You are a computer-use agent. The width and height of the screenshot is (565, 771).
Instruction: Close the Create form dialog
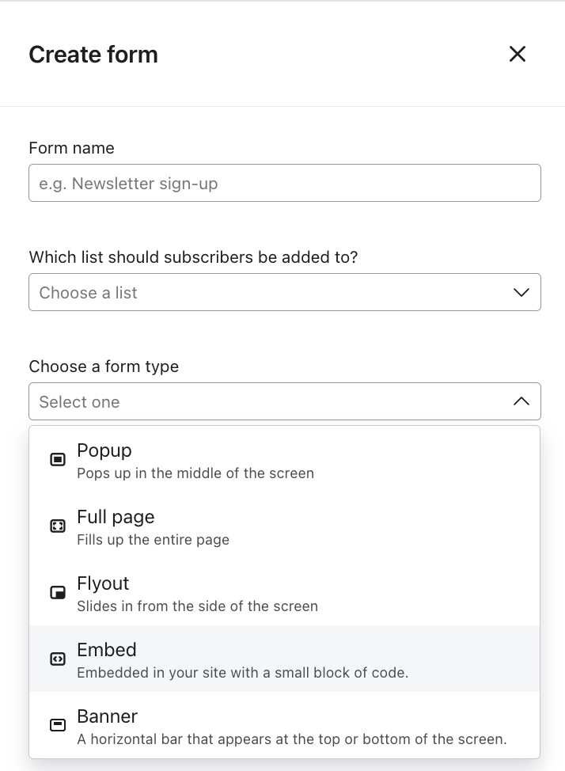[517, 54]
